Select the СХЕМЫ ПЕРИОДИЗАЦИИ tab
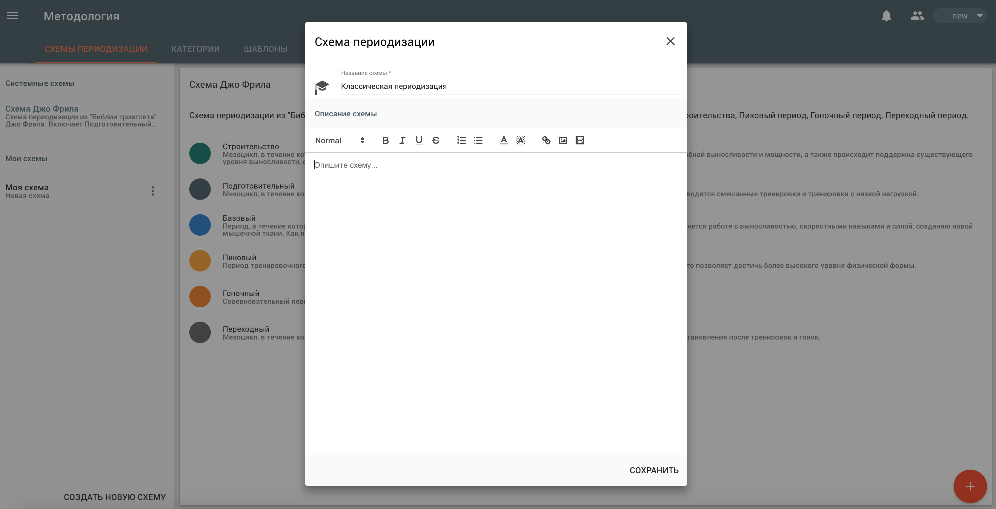Image resolution: width=996 pixels, height=509 pixels. point(96,49)
